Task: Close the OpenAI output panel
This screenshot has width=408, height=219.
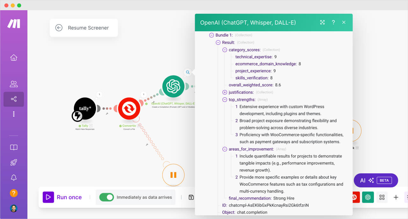Action: pyautogui.click(x=344, y=22)
